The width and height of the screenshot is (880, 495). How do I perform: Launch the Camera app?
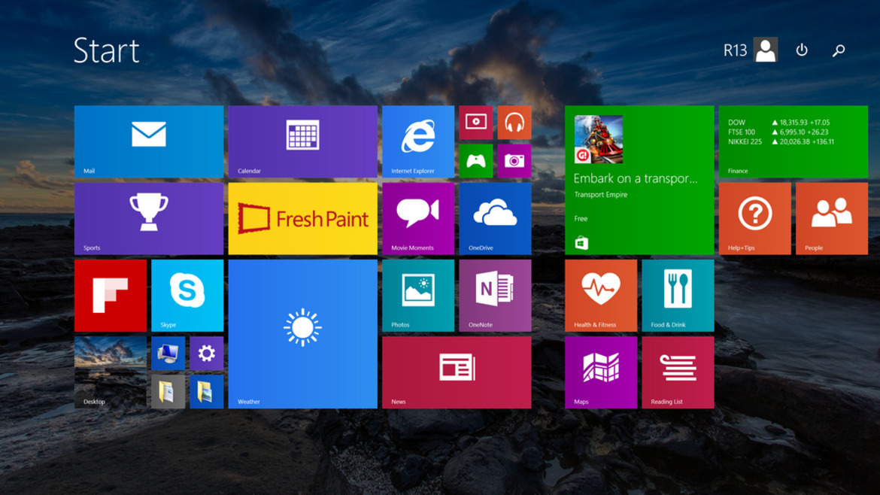pos(515,160)
